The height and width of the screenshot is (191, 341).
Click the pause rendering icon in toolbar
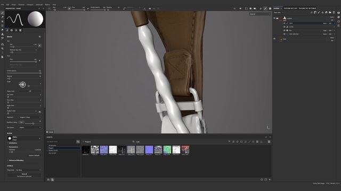coord(240,8)
